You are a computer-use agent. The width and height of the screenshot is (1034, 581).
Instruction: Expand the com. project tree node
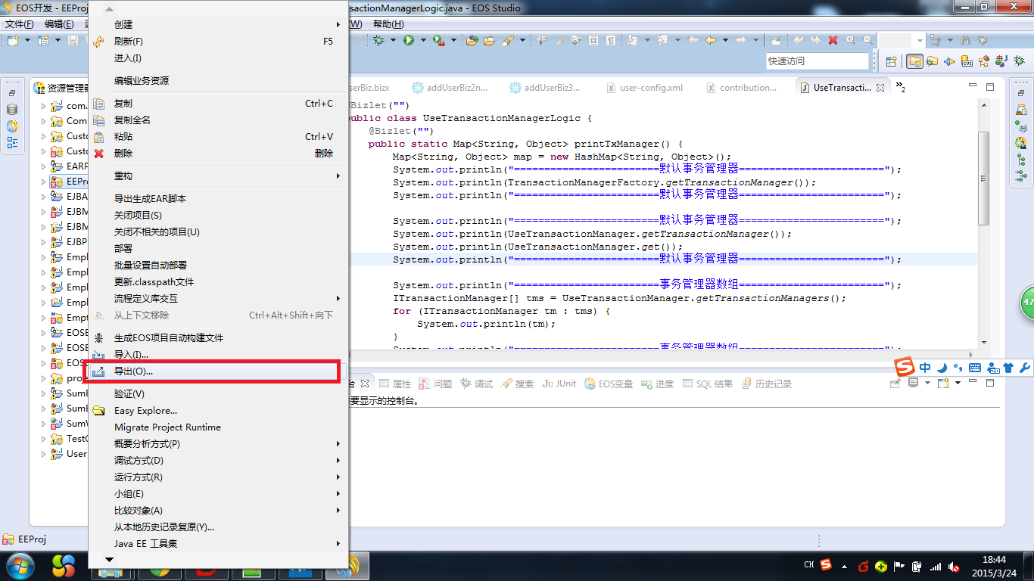(43, 106)
